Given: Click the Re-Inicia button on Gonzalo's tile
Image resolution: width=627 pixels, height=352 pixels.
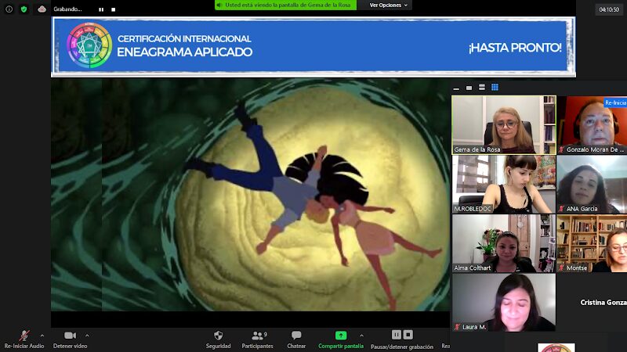Looking at the screenshot, I should (x=615, y=102).
